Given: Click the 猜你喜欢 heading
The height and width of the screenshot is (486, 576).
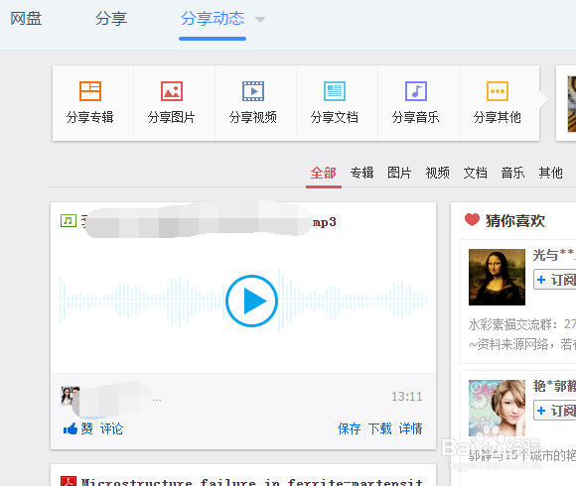Looking at the screenshot, I should (515, 221).
